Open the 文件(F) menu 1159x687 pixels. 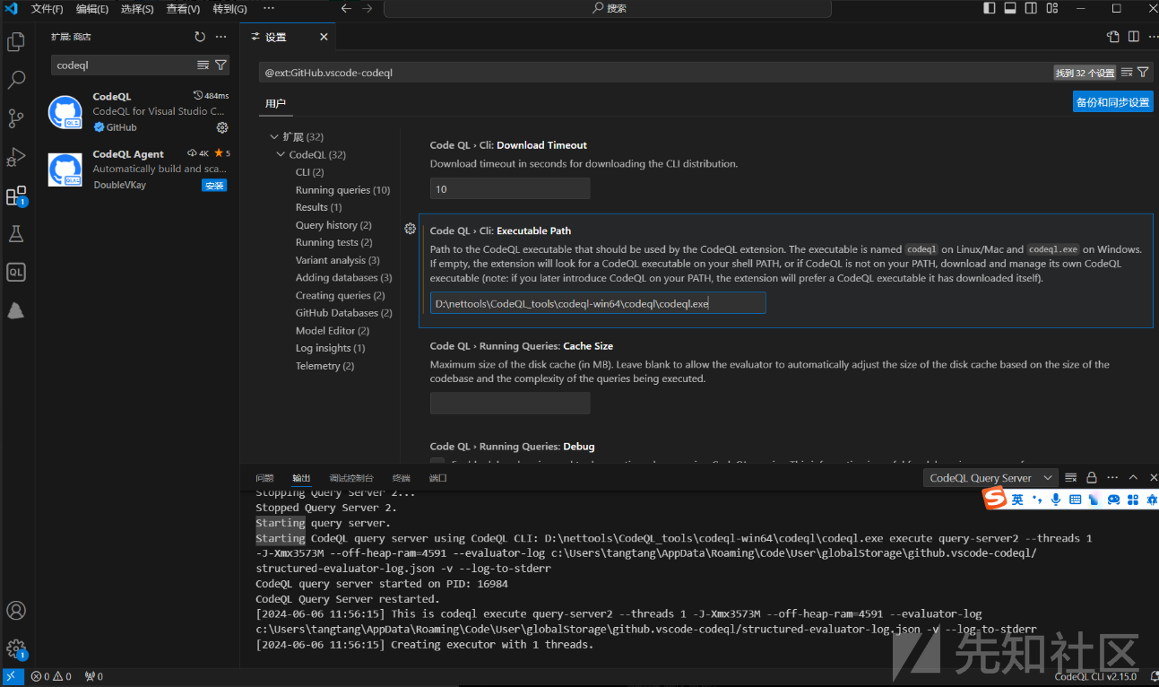47,9
